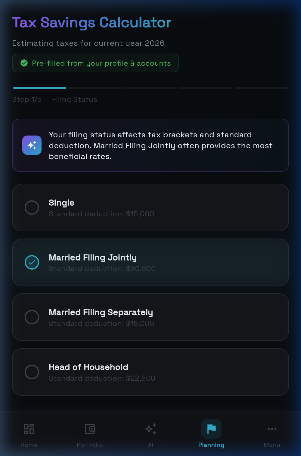Click the teal checkmark on Married Filing Jointly

[x=32, y=262]
